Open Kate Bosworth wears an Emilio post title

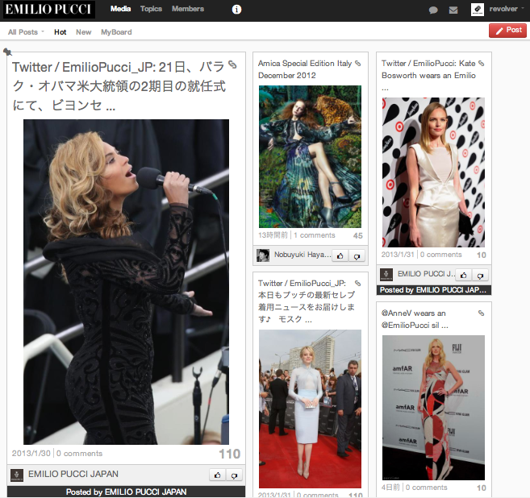tap(429, 75)
